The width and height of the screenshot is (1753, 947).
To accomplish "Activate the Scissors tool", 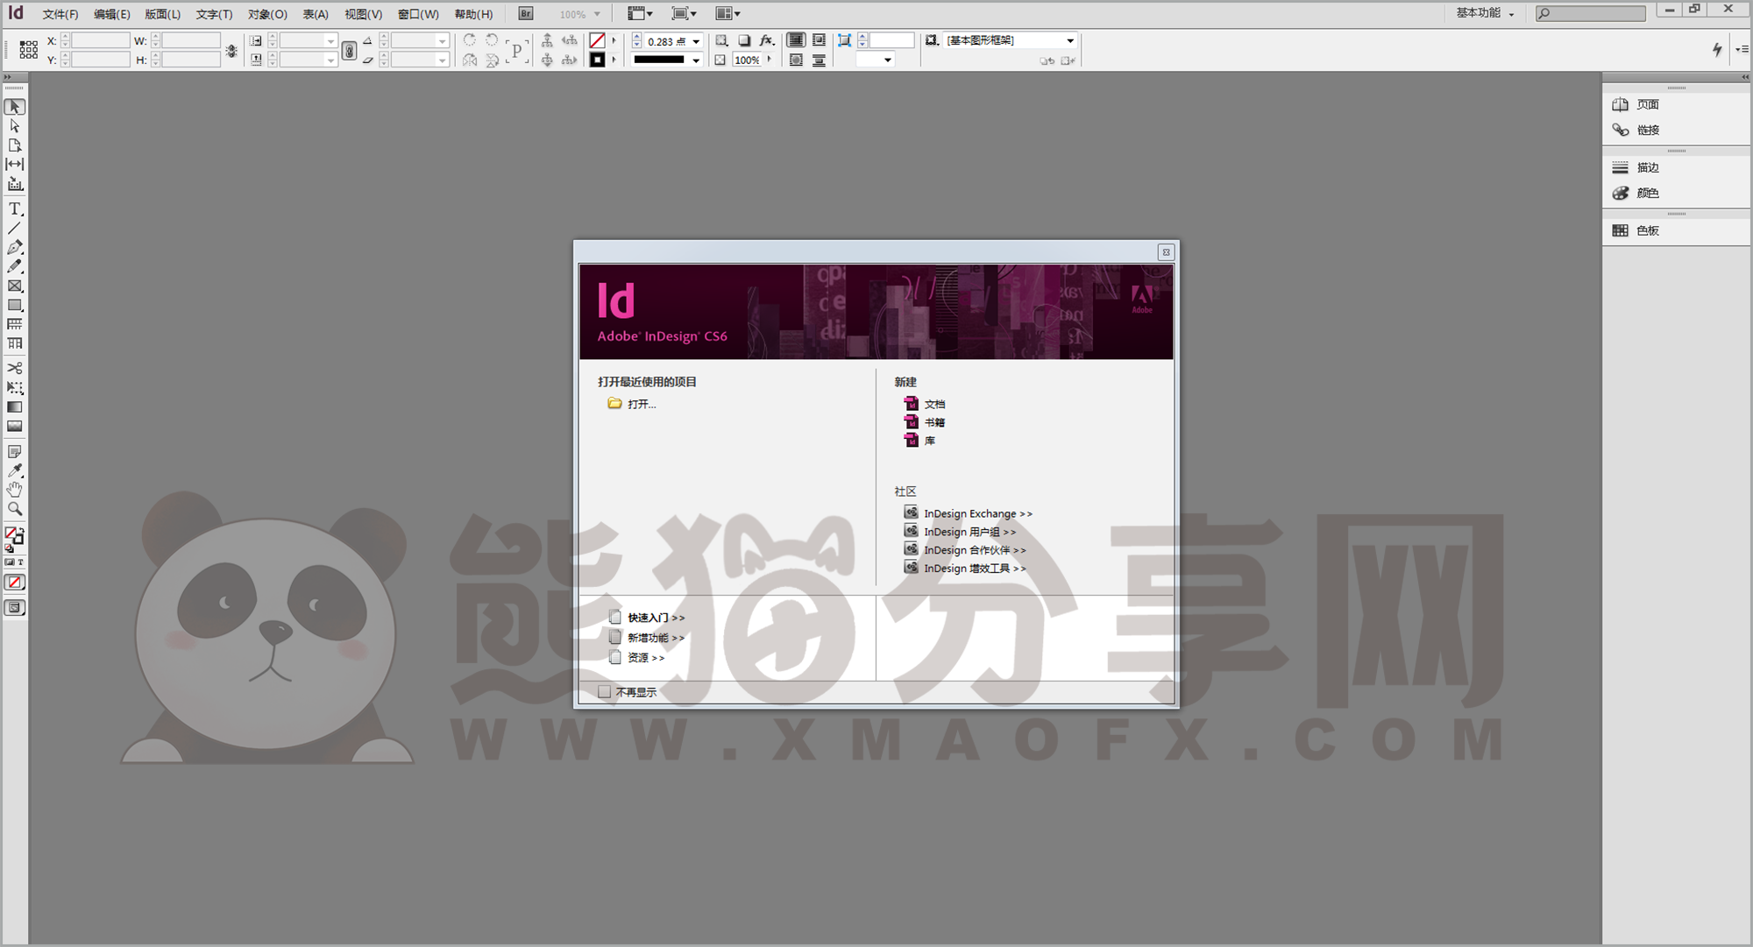I will coord(15,368).
